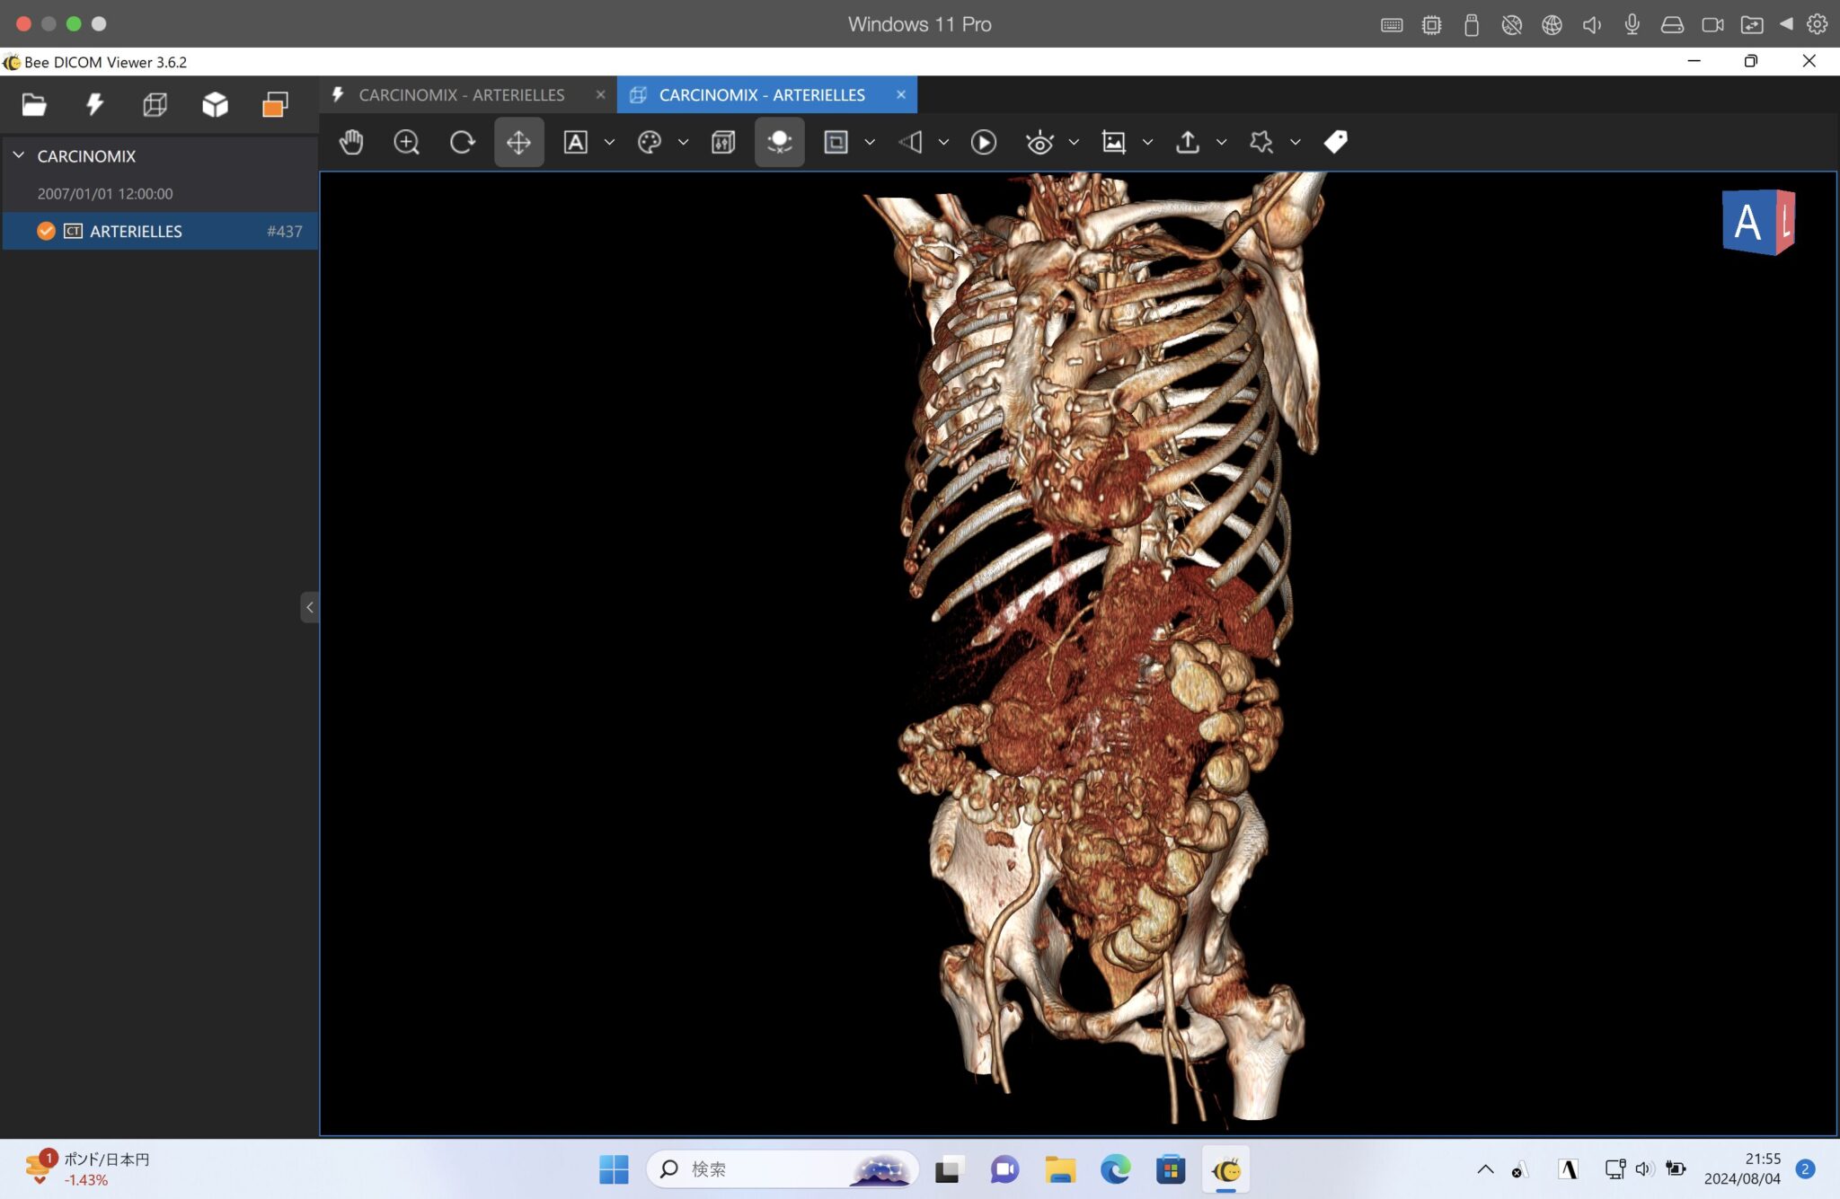
Task: Open Microsoft Edge from the taskbar
Action: 1115,1169
